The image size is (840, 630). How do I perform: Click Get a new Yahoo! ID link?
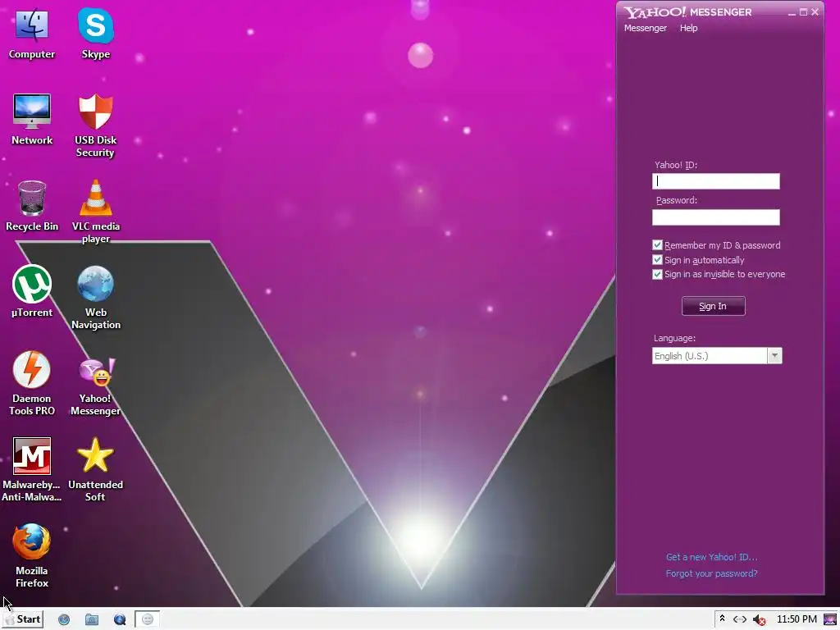(x=711, y=557)
